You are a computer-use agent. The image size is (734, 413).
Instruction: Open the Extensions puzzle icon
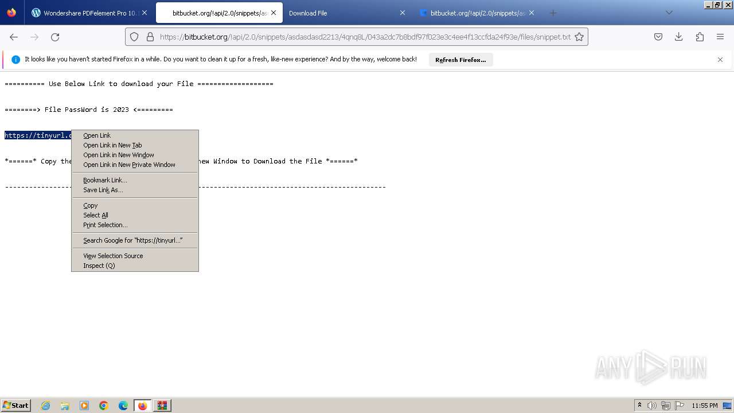[700, 37]
